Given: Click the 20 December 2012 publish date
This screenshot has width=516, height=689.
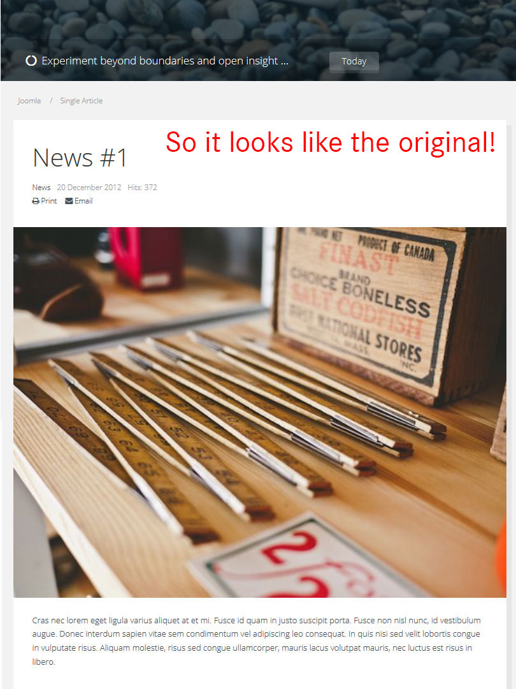Looking at the screenshot, I should click(x=89, y=187).
